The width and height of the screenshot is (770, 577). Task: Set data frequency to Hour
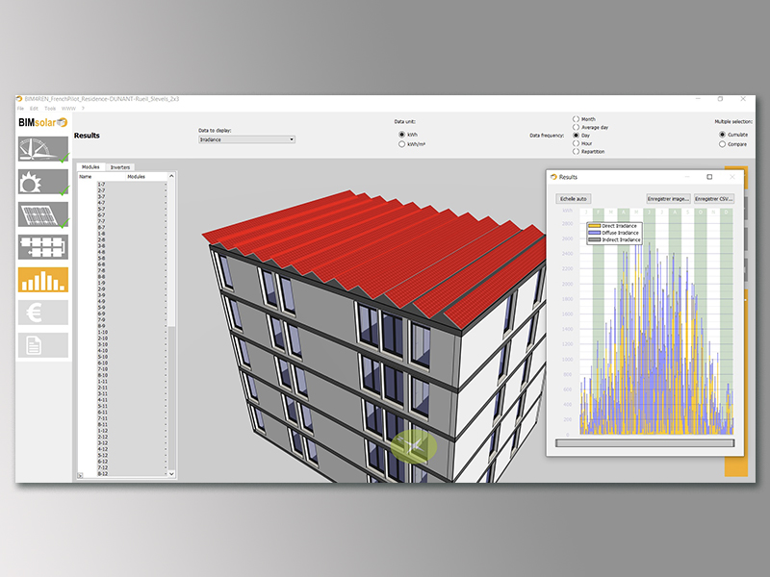576,143
